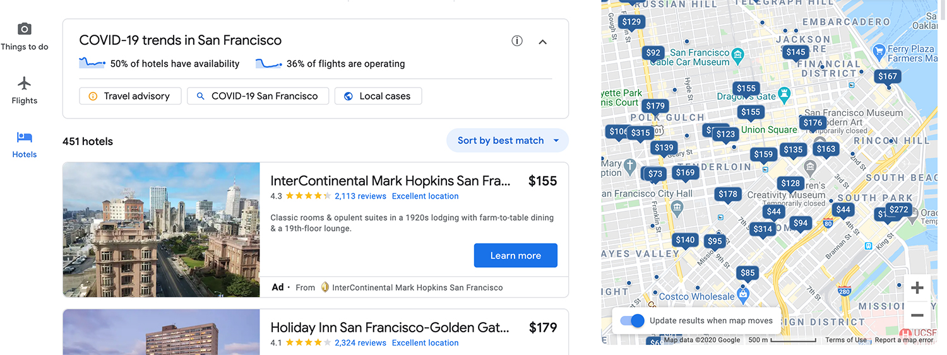Click the Travel advisory chip
The image size is (947, 355).
[130, 96]
